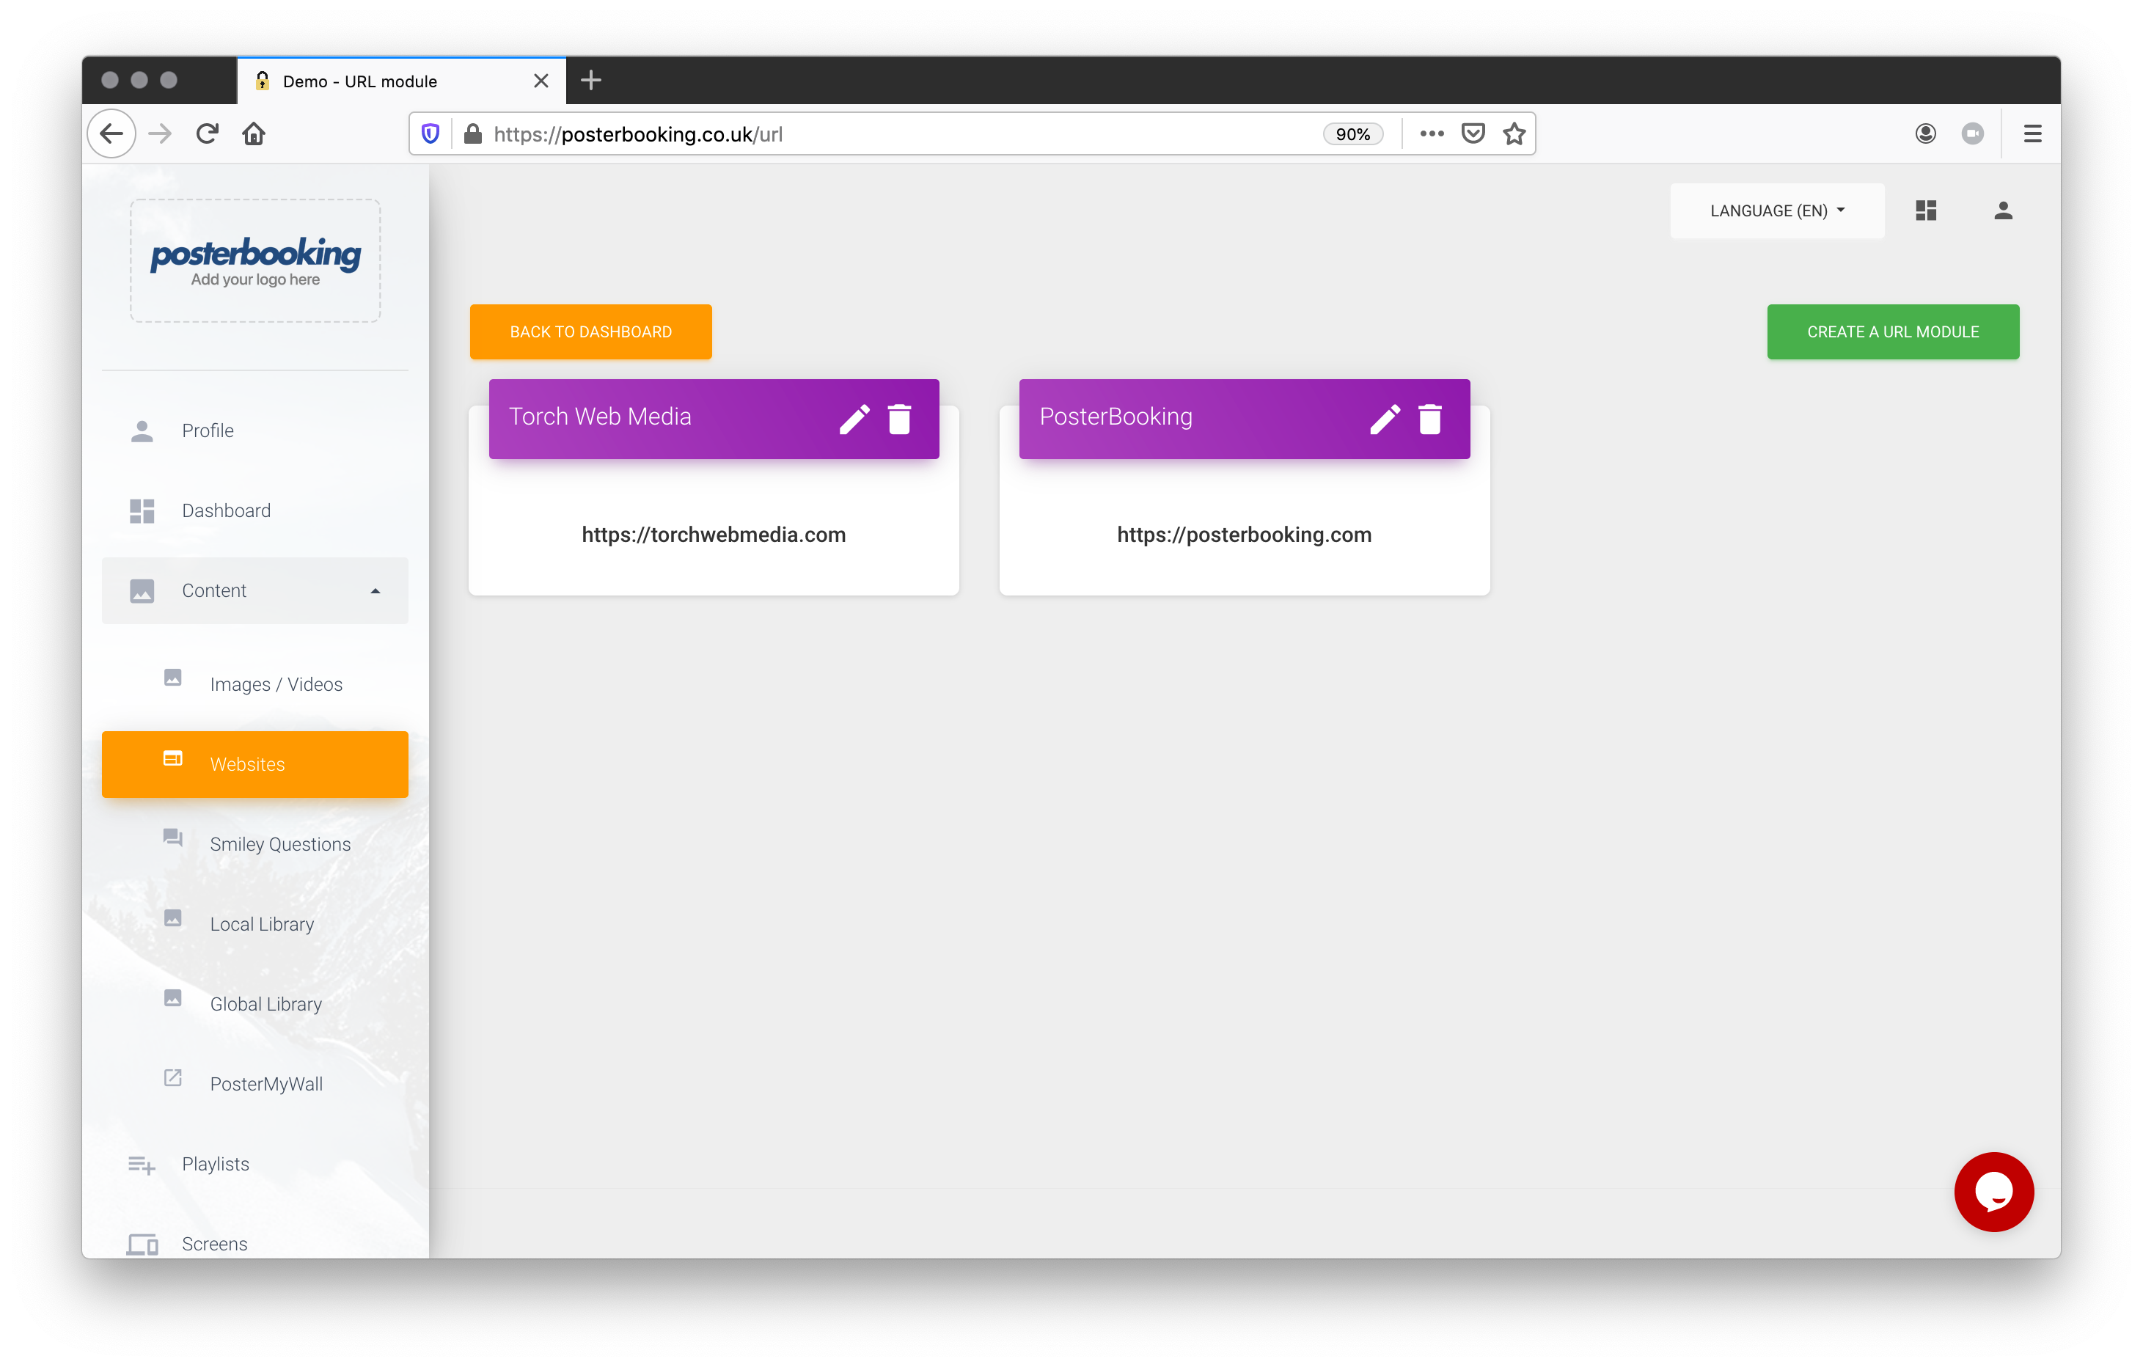Open the dashboard grid icon in header
Viewport: 2143px width, 1367px height.
[x=1926, y=210]
